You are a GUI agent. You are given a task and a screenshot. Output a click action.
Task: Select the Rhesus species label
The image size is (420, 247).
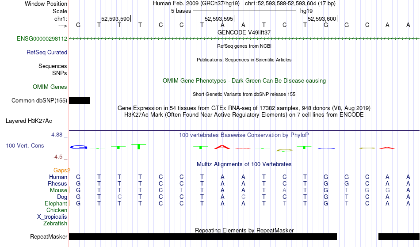tap(57, 184)
